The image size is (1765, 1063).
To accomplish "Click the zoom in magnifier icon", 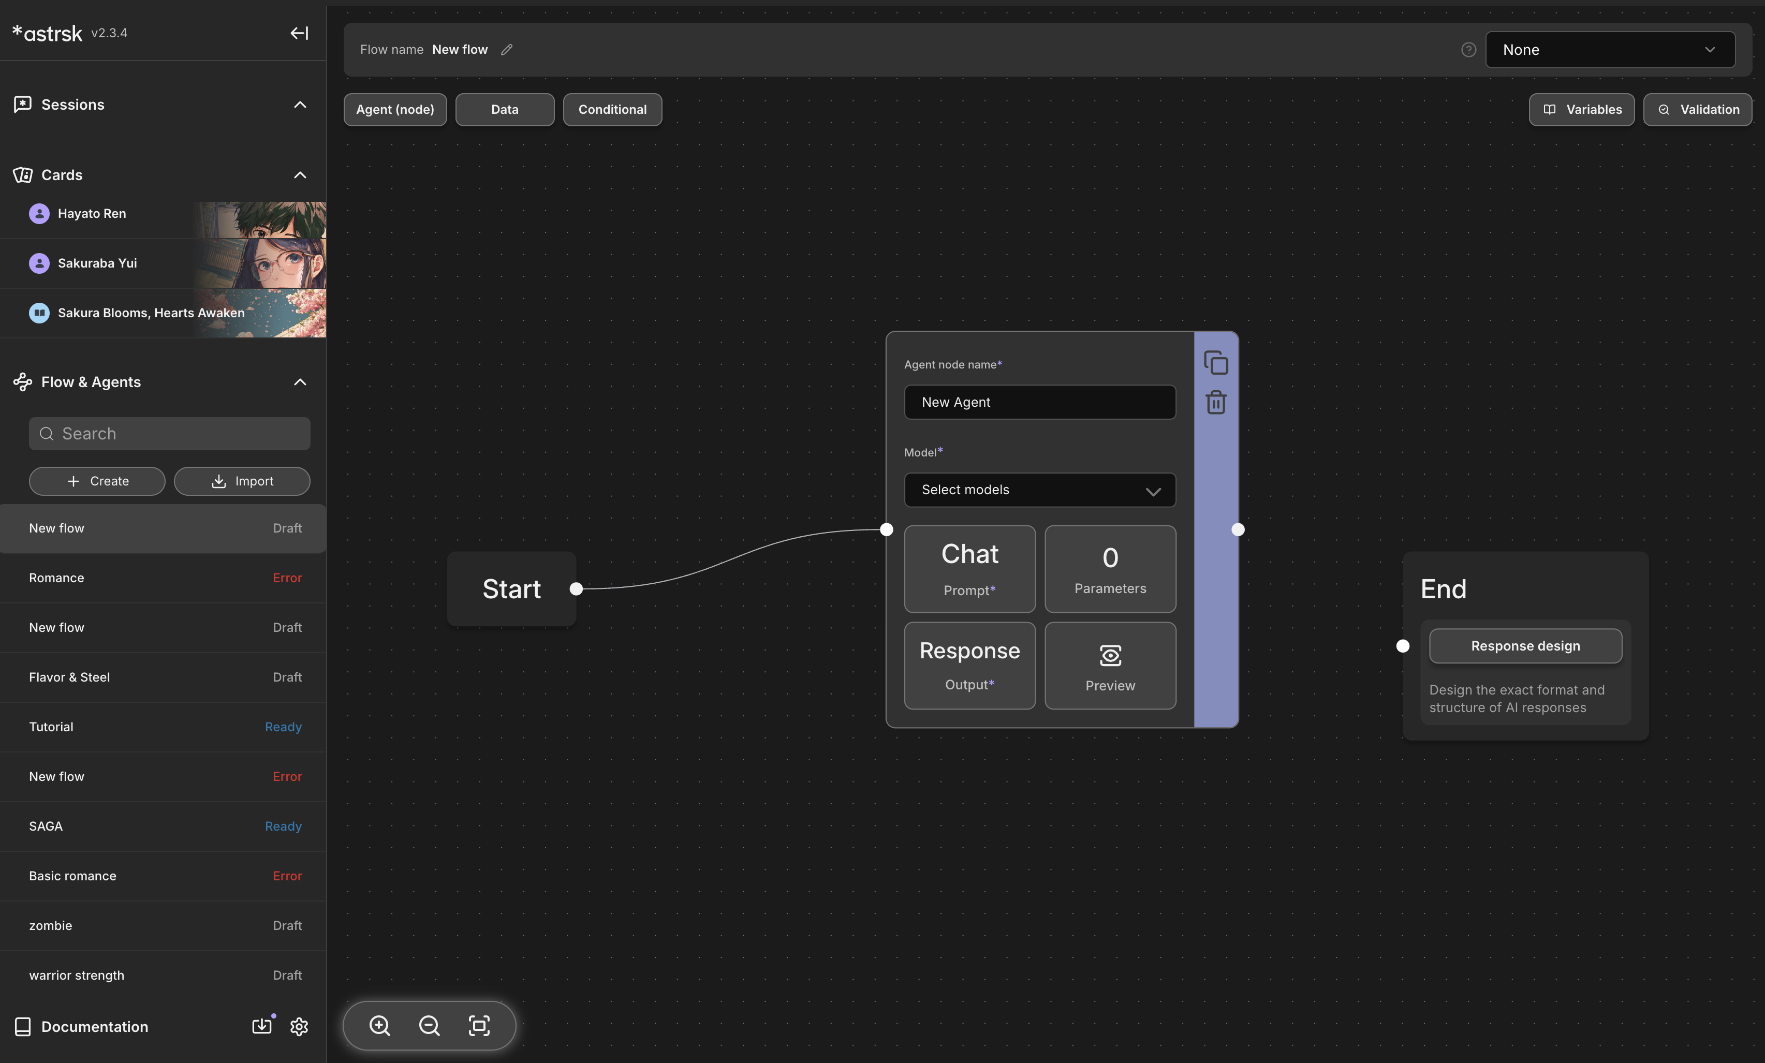I will point(379,1025).
